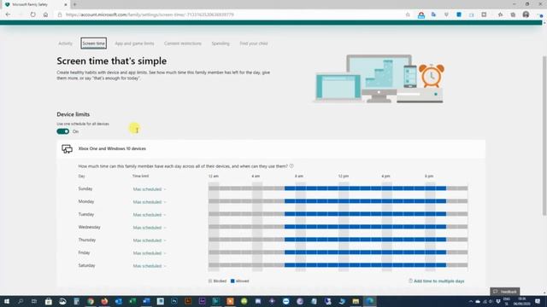The height and width of the screenshot is (307, 547).
Task: Open Saturday's Max scheduled time limit dropdown
Action: pyautogui.click(x=150, y=266)
